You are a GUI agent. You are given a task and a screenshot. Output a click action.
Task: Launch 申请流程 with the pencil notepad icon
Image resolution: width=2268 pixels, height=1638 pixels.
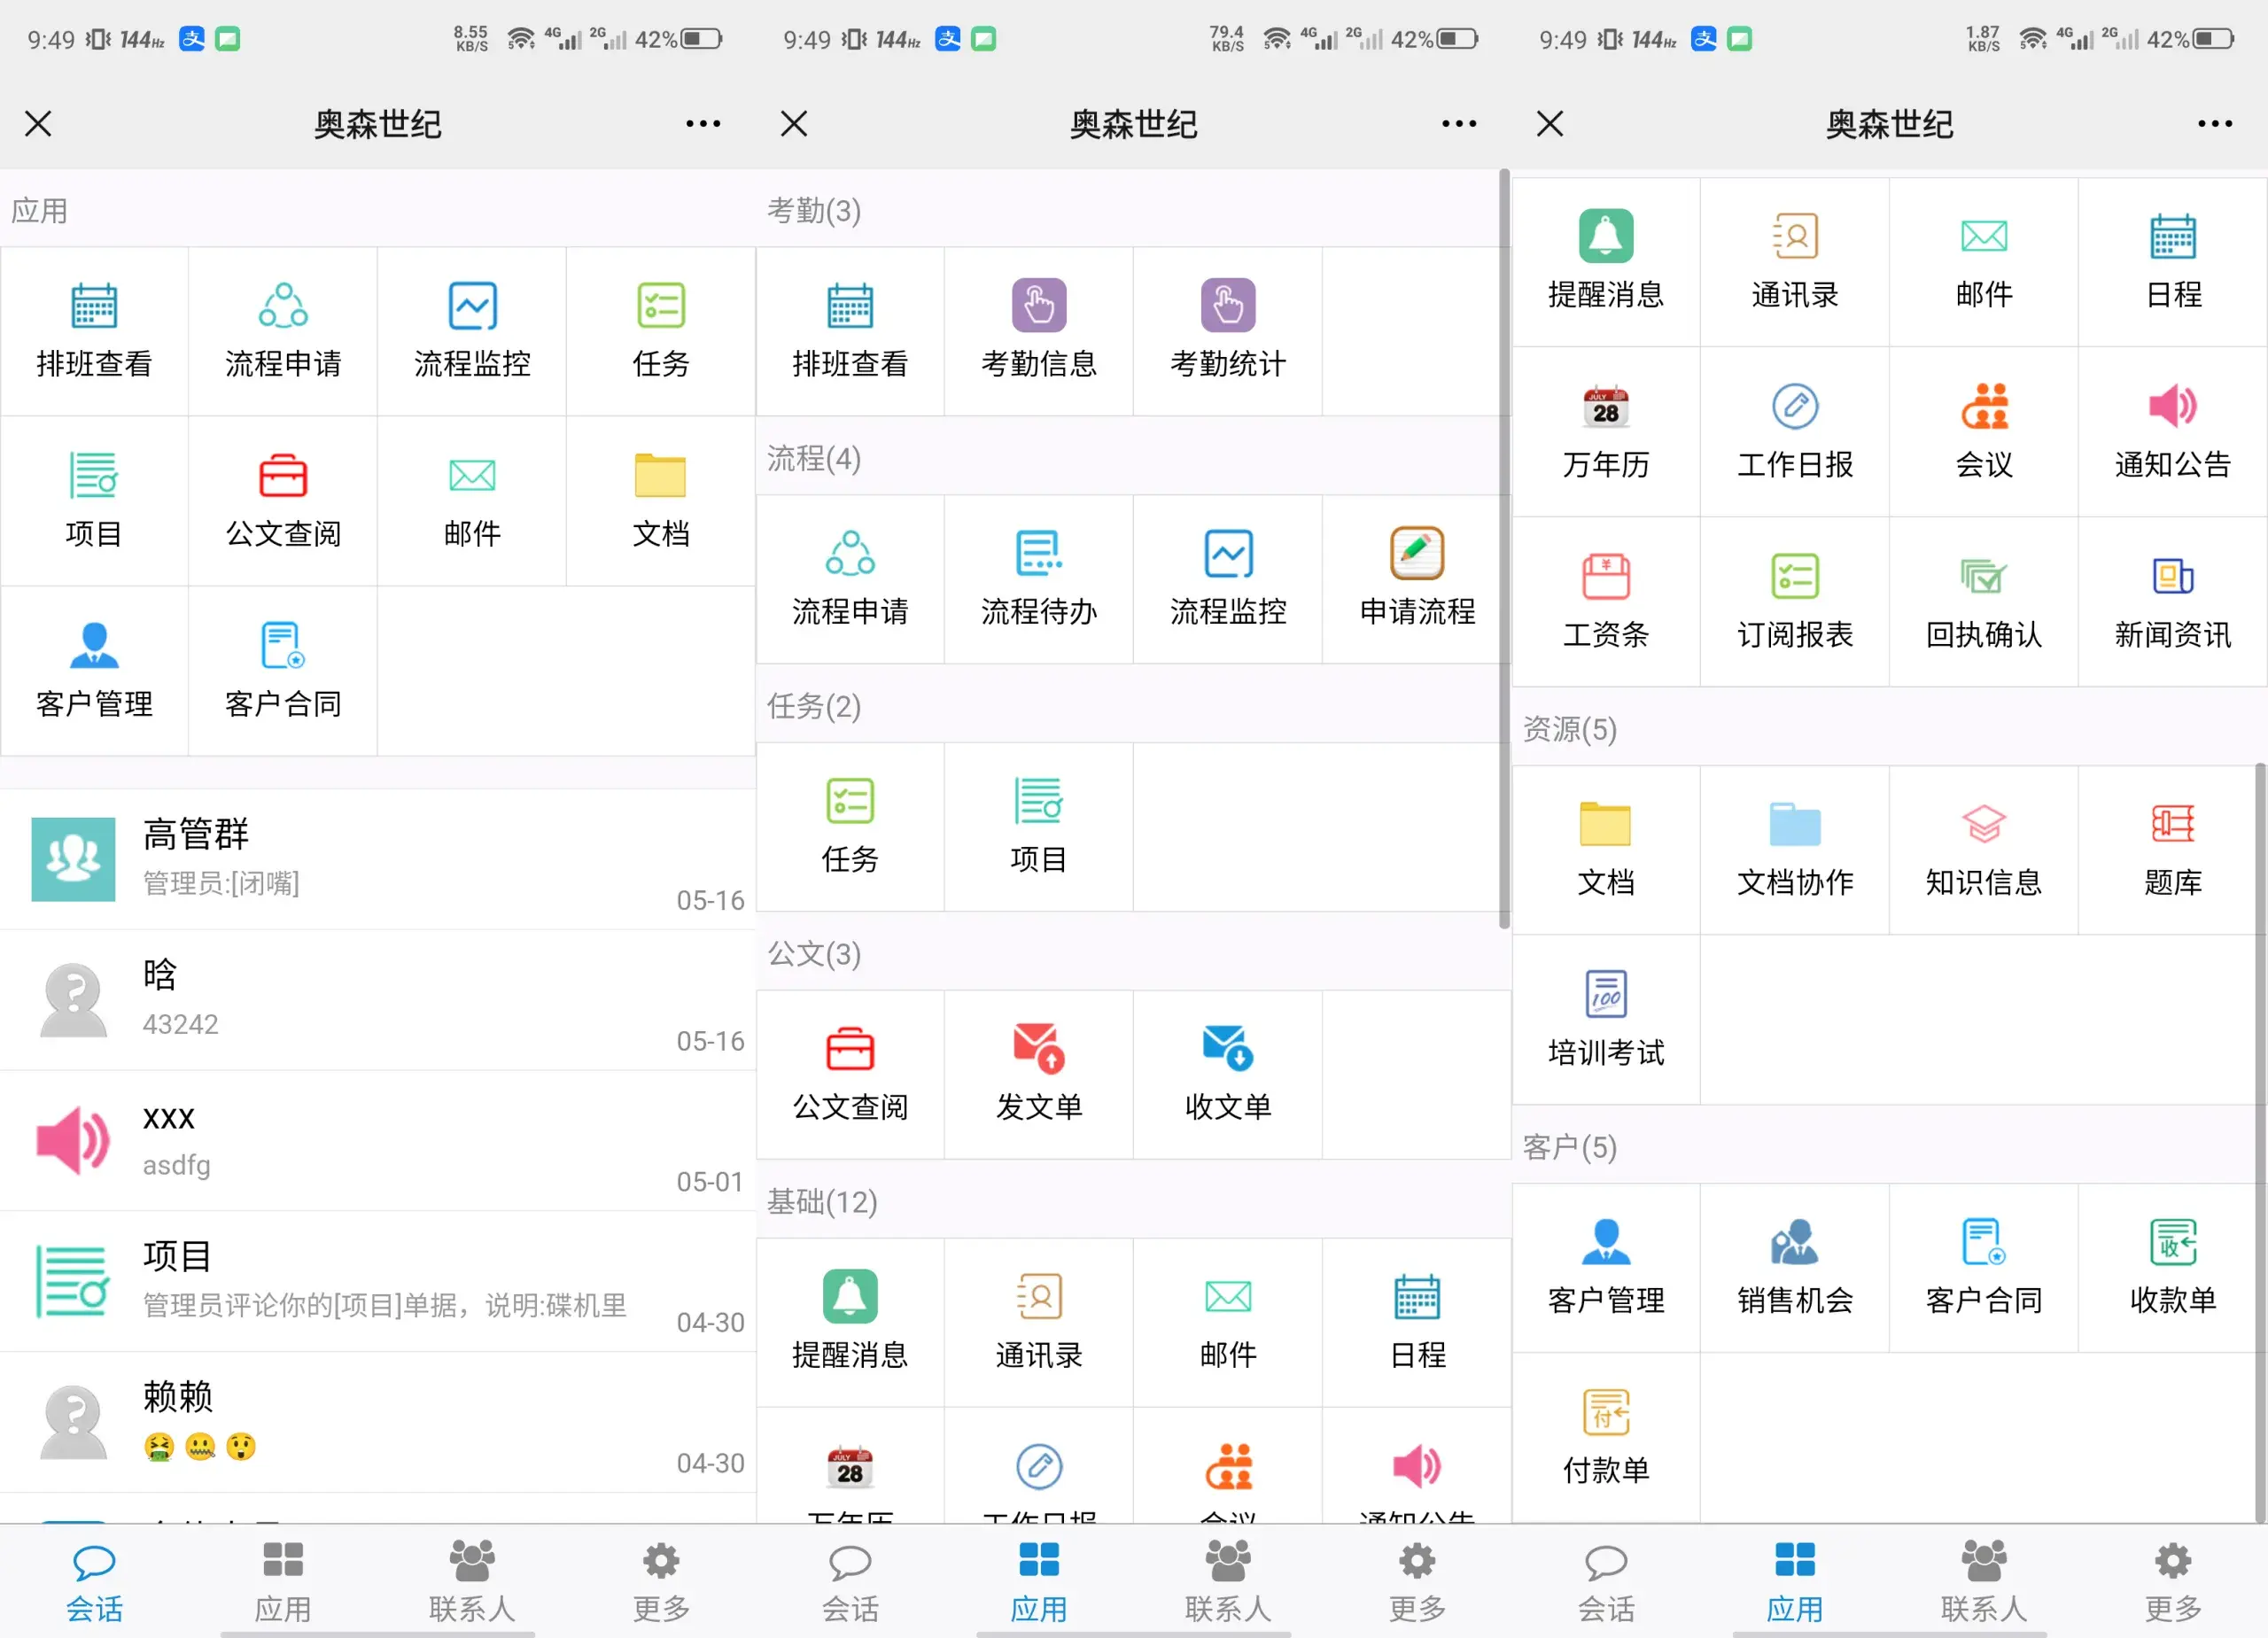pyautogui.click(x=1416, y=579)
